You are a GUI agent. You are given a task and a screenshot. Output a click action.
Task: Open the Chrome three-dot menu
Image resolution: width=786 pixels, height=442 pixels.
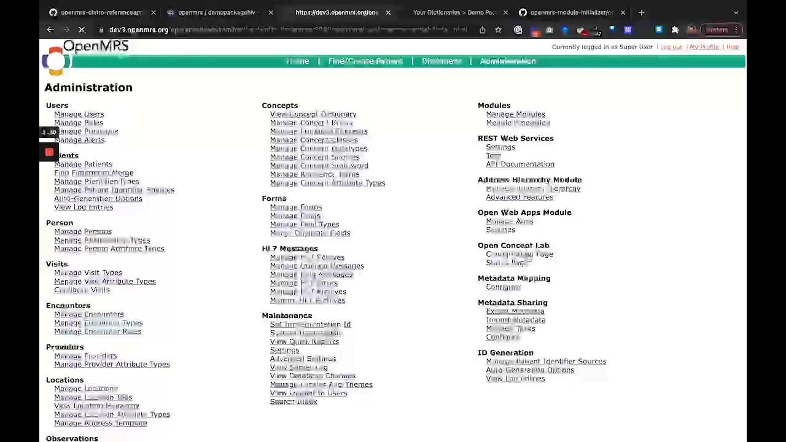click(x=736, y=29)
